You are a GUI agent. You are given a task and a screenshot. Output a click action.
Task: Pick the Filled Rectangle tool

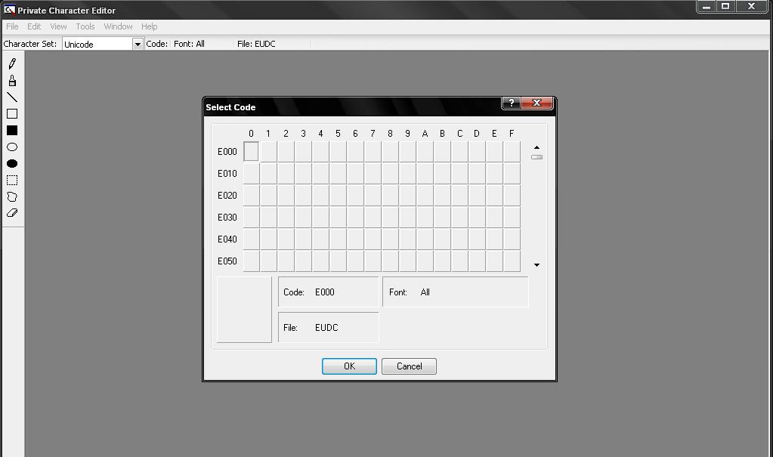(x=12, y=130)
